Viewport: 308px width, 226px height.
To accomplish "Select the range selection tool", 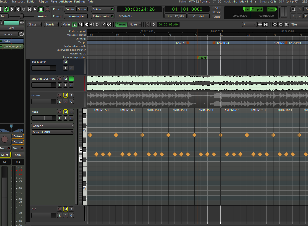I will pos(80,24).
